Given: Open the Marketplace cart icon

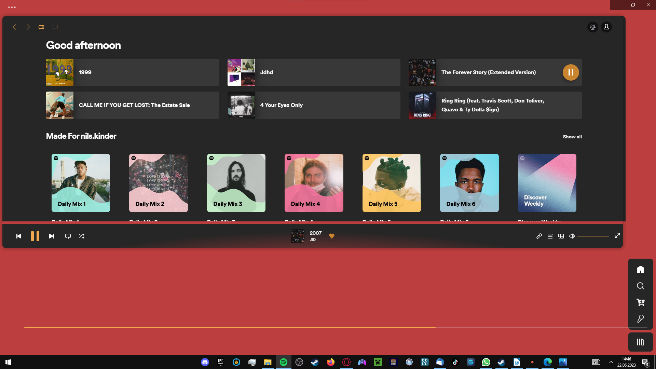Looking at the screenshot, I should [640, 302].
